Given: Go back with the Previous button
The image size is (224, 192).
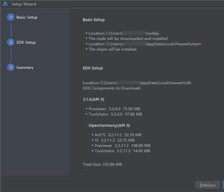Looking at the screenshot, I should [208, 185].
